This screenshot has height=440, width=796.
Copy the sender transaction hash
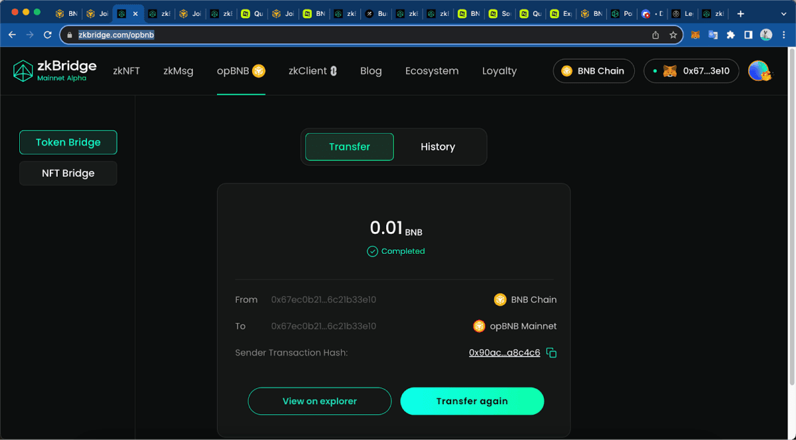pos(551,353)
